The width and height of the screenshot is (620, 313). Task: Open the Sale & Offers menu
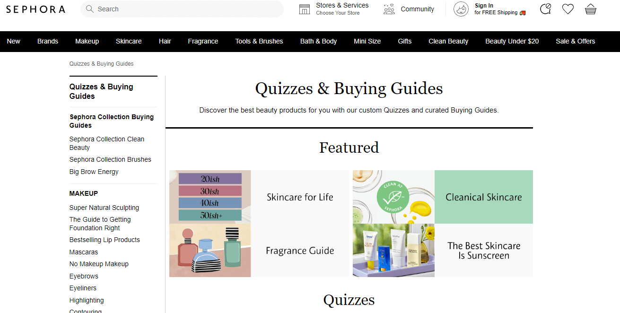click(x=576, y=41)
